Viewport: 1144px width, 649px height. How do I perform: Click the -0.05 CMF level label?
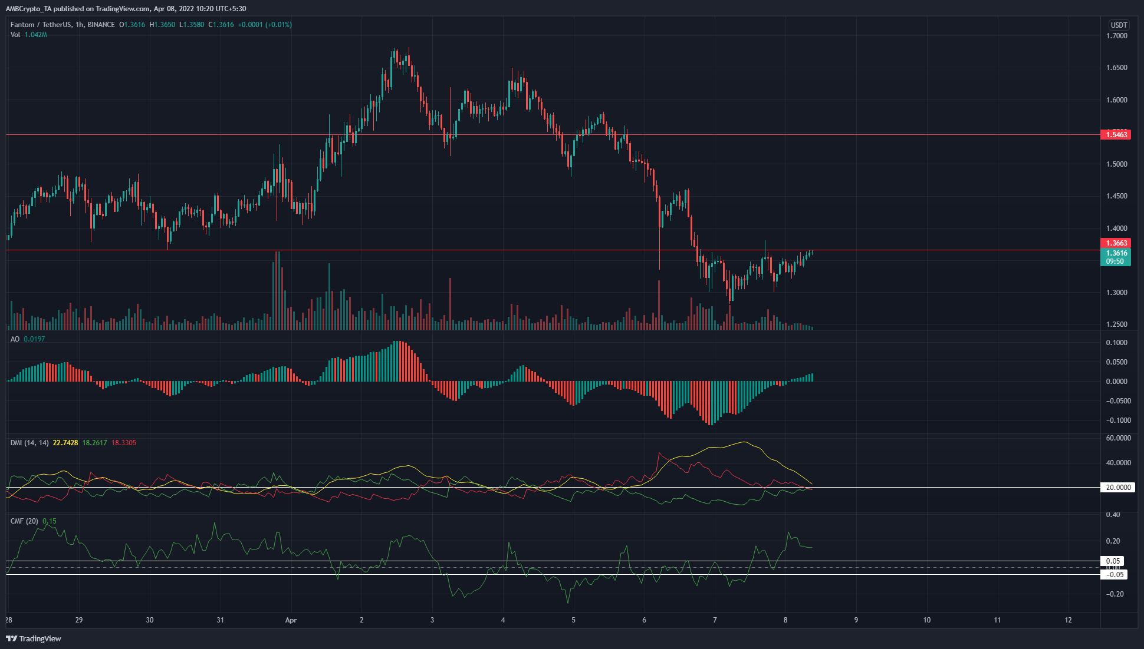pyautogui.click(x=1113, y=575)
